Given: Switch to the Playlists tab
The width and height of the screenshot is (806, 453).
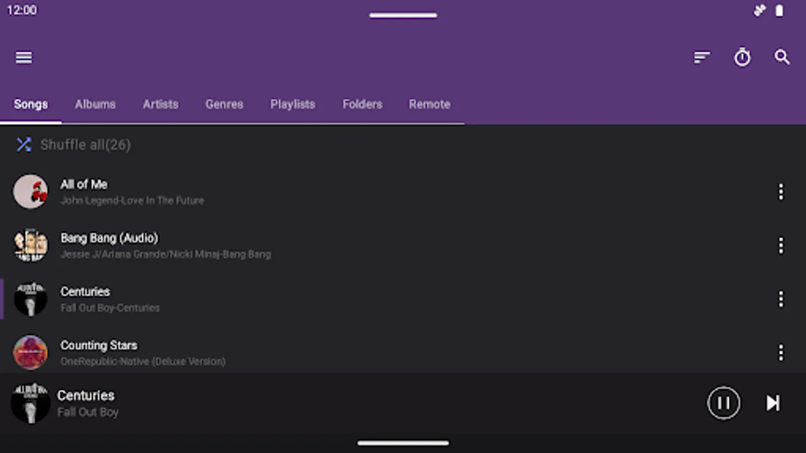Looking at the screenshot, I should pyautogui.click(x=293, y=104).
